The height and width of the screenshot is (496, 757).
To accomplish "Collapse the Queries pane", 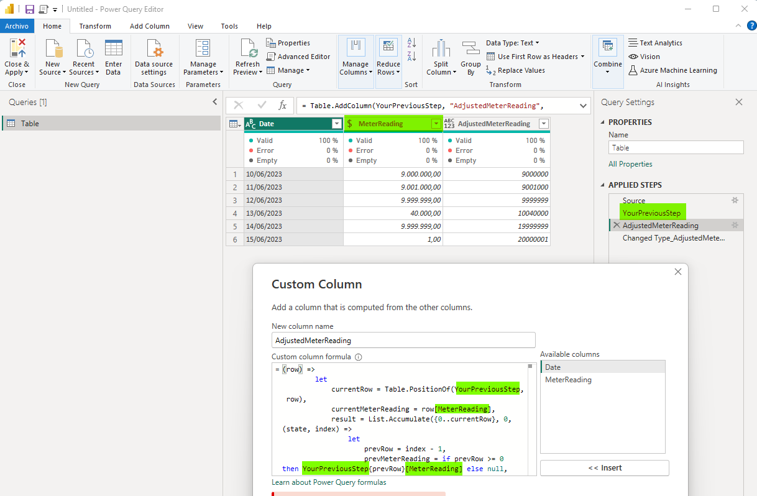I will [215, 102].
